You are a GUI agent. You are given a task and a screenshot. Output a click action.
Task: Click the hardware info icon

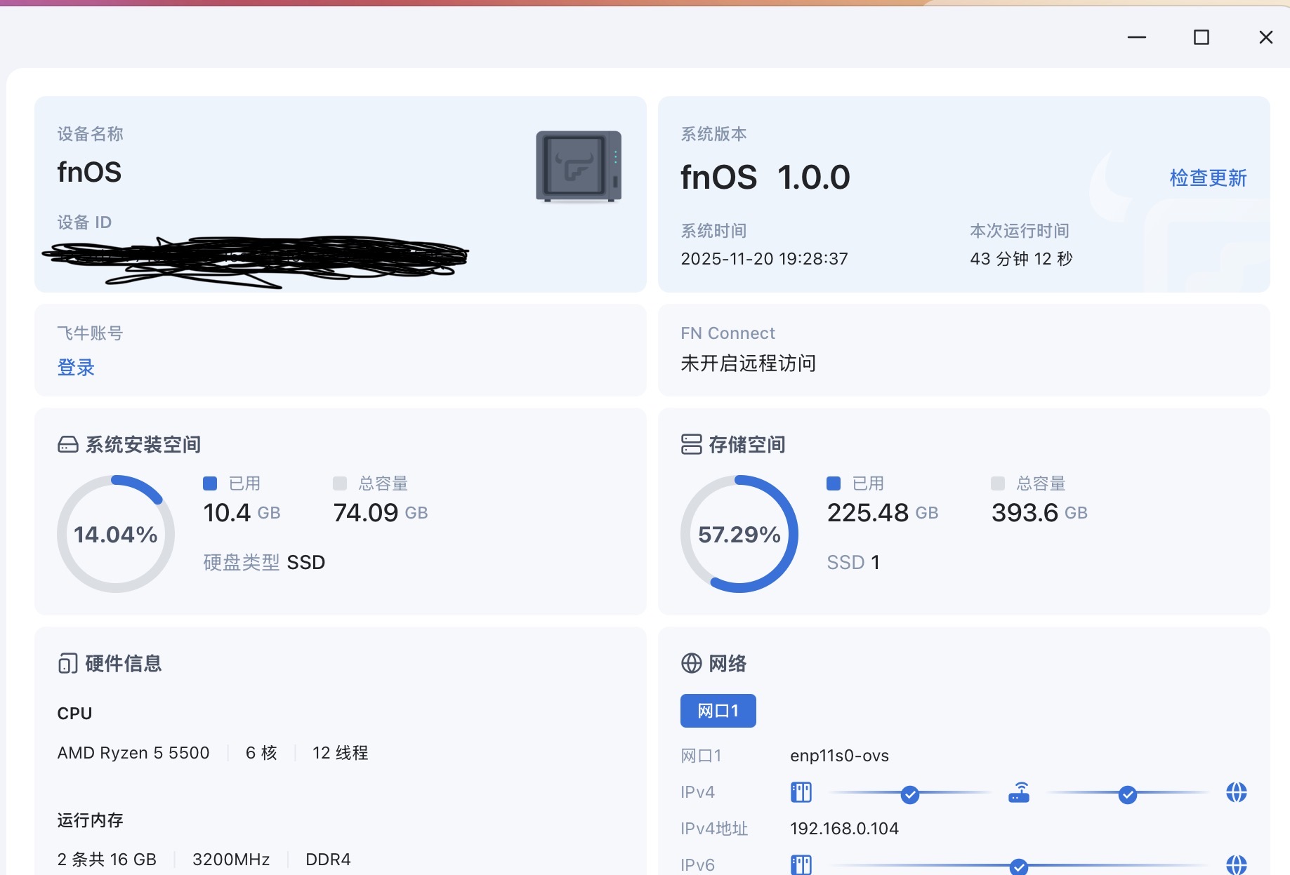(68, 663)
